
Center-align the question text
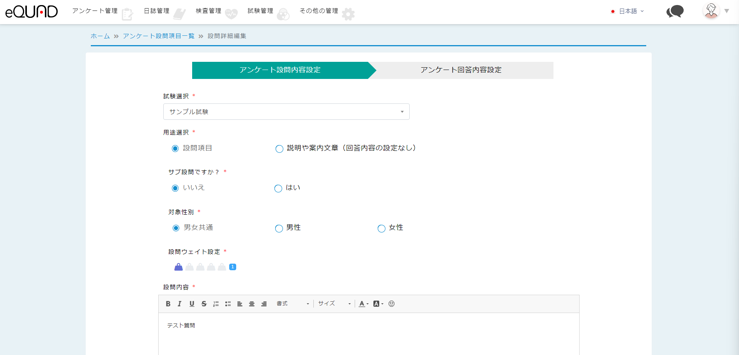pyautogui.click(x=252, y=304)
